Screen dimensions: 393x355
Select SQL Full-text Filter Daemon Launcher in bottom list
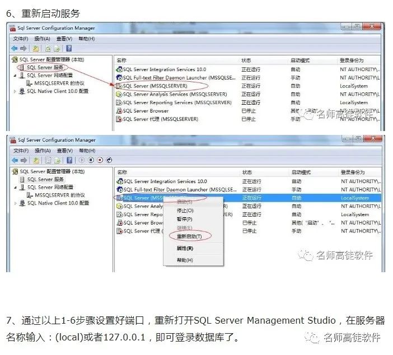180,189
